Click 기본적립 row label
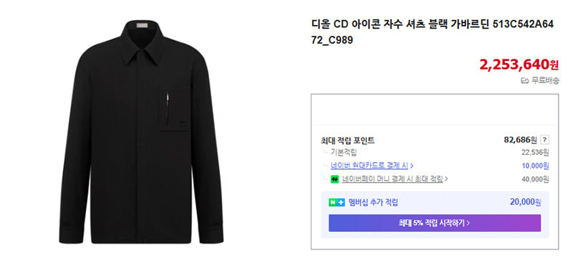Screen dimensions: 573x276 click(x=344, y=152)
